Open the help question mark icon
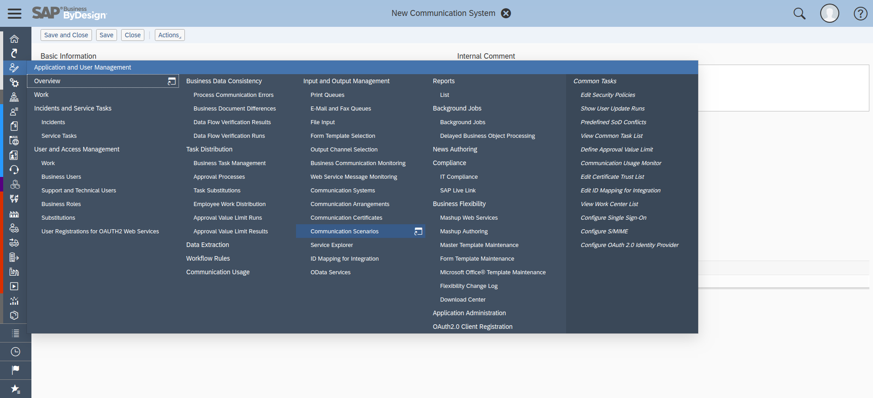This screenshot has width=873, height=398. [860, 14]
